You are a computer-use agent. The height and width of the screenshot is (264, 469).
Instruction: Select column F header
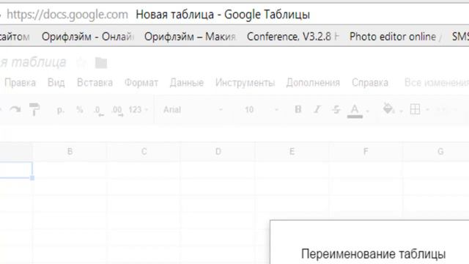coord(366,152)
